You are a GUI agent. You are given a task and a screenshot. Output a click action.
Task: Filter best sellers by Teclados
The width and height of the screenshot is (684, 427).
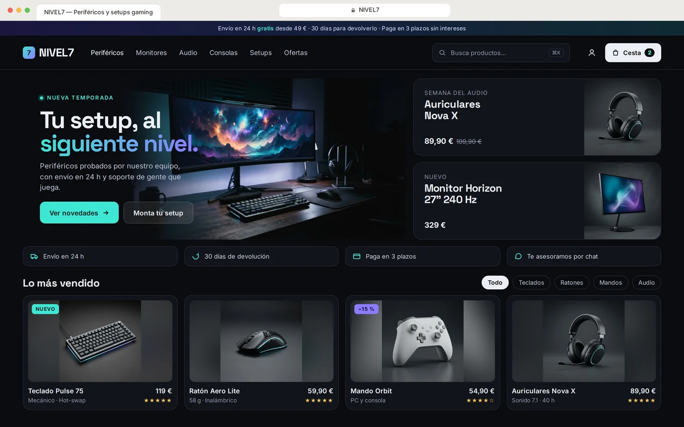pos(531,282)
